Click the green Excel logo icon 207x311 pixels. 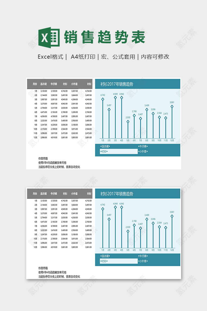click(49, 37)
